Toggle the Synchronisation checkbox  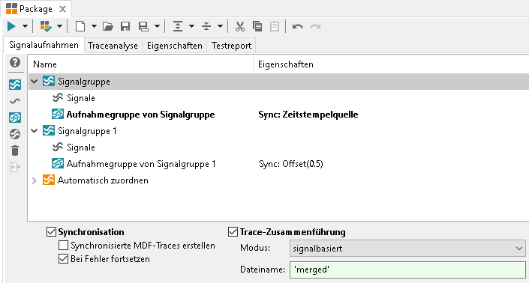[51, 232]
